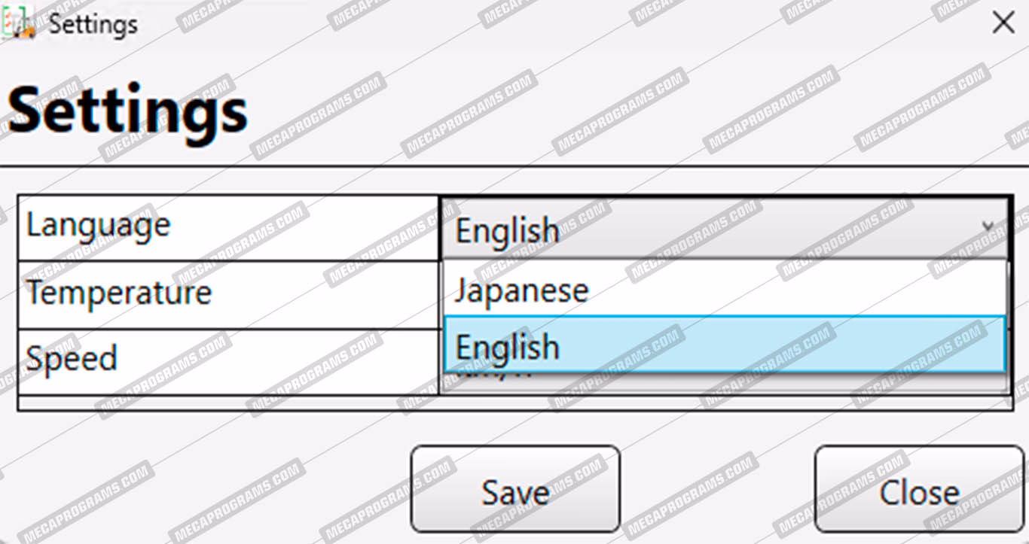Select the Speed row label
The width and height of the screenshot is (1029, 544).
click(x=72, y=359)
